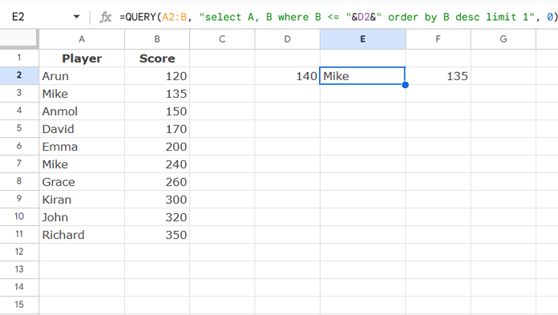Image resolution: width=558 pixels, height=315 pixels.
Task: Select row 8 header
Action: [19, 181]
